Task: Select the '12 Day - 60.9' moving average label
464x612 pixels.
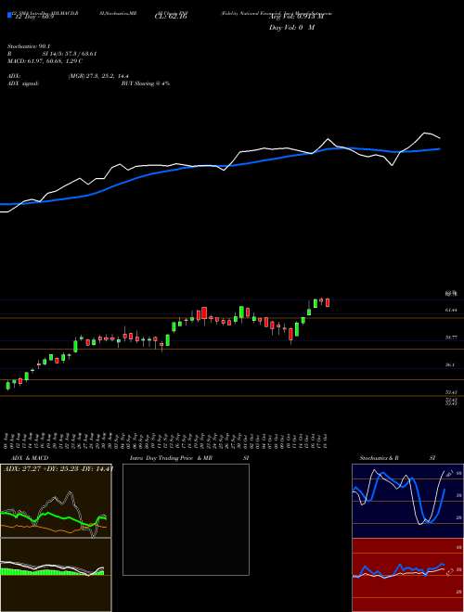Action: click(34, 17)
